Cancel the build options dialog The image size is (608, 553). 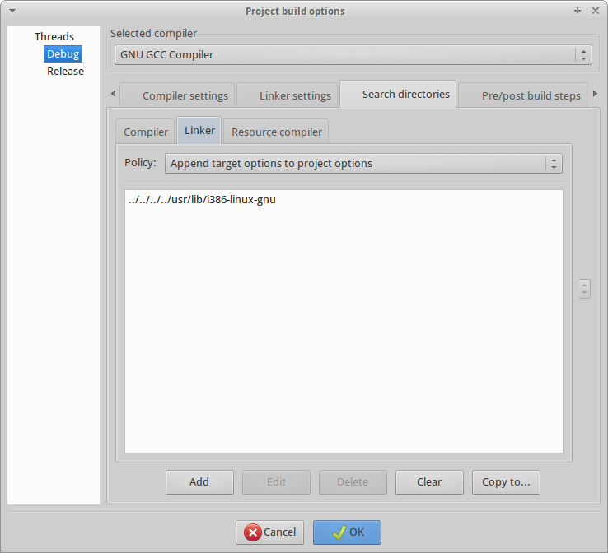tap(269, 532)
